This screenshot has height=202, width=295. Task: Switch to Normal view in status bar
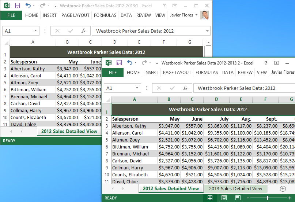(210, 198)
